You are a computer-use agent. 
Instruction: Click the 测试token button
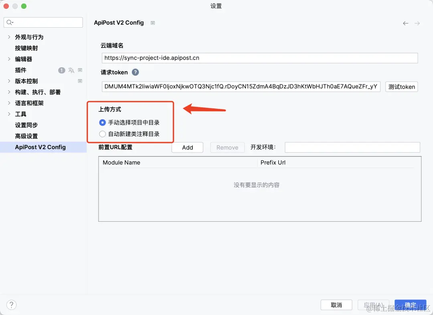[x=401, y=86]
